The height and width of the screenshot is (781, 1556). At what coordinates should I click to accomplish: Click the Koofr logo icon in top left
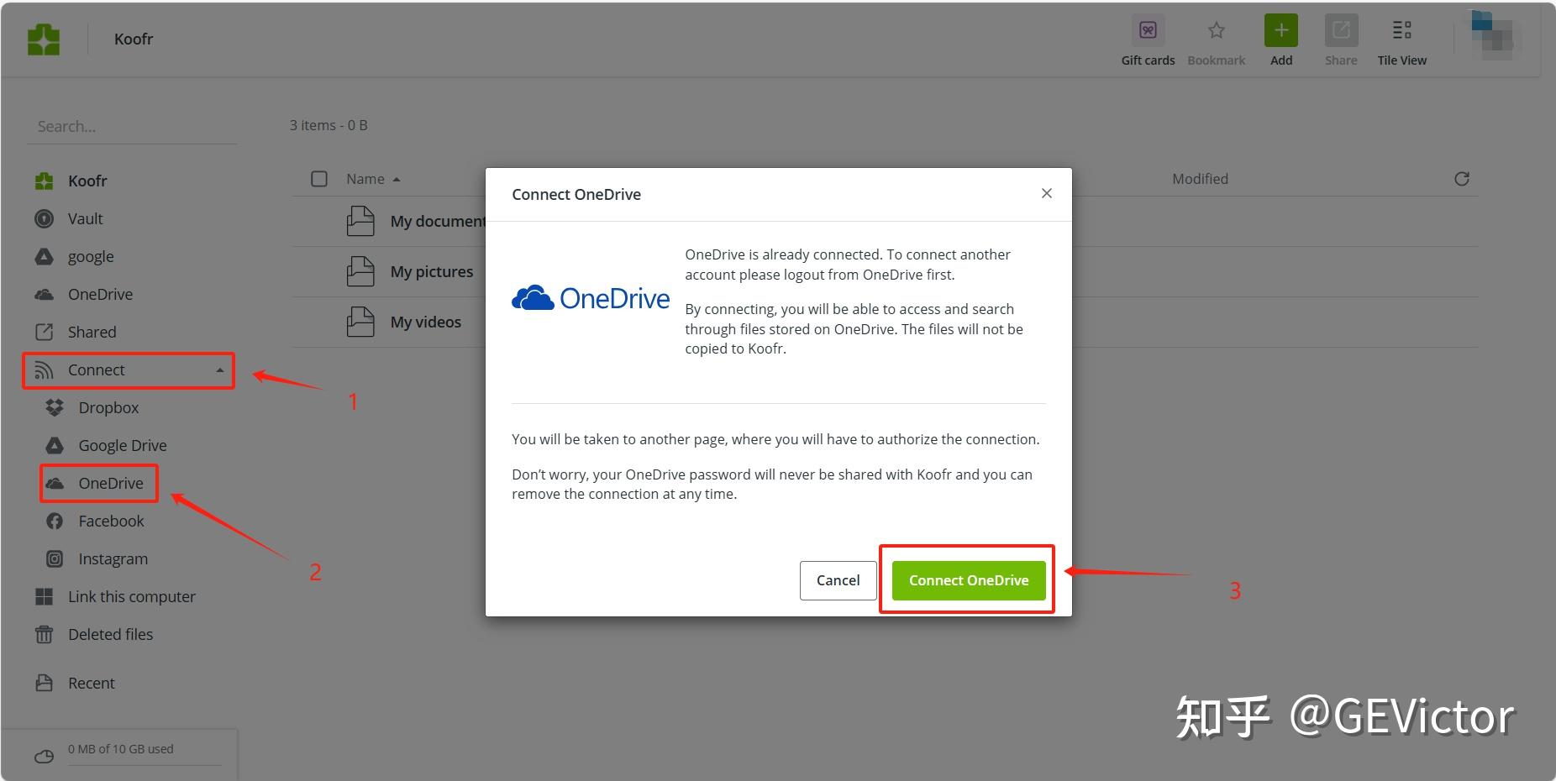(44, 39)
